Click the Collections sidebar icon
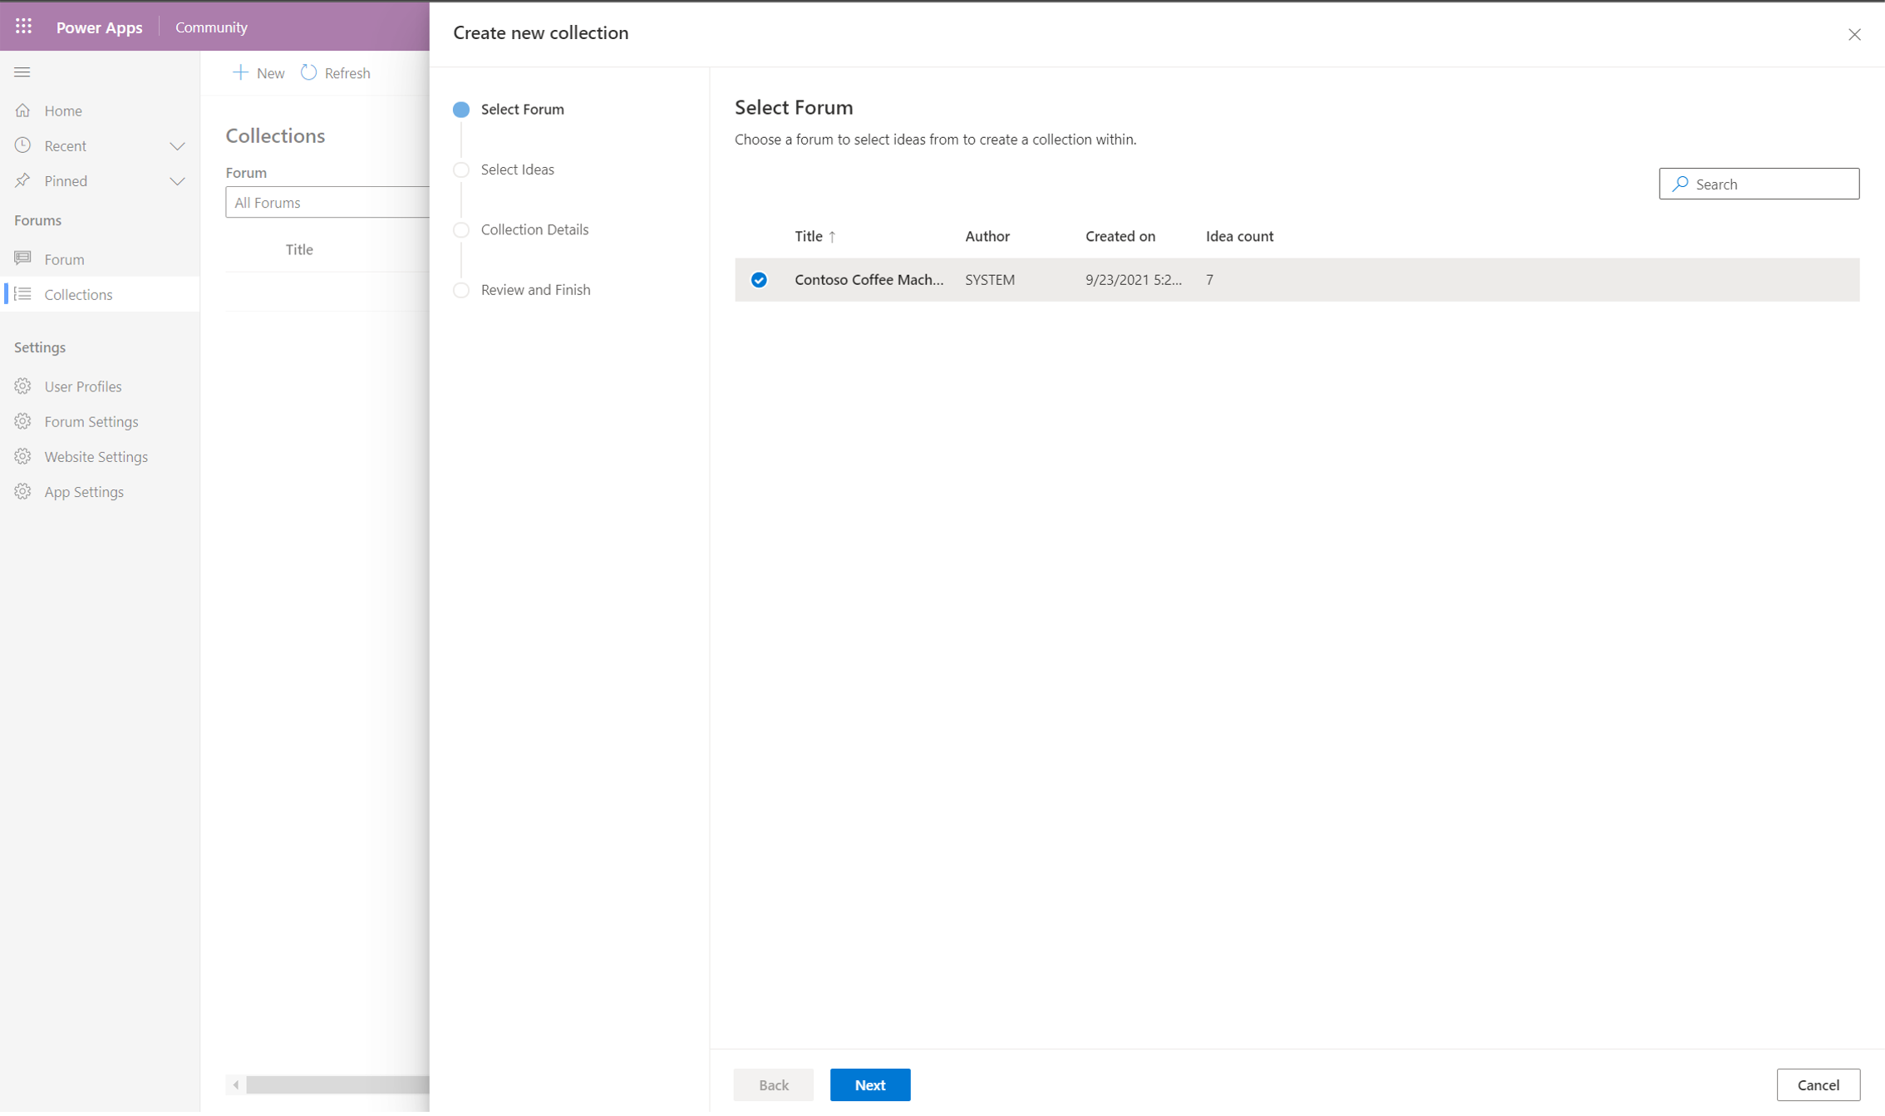 22,293
